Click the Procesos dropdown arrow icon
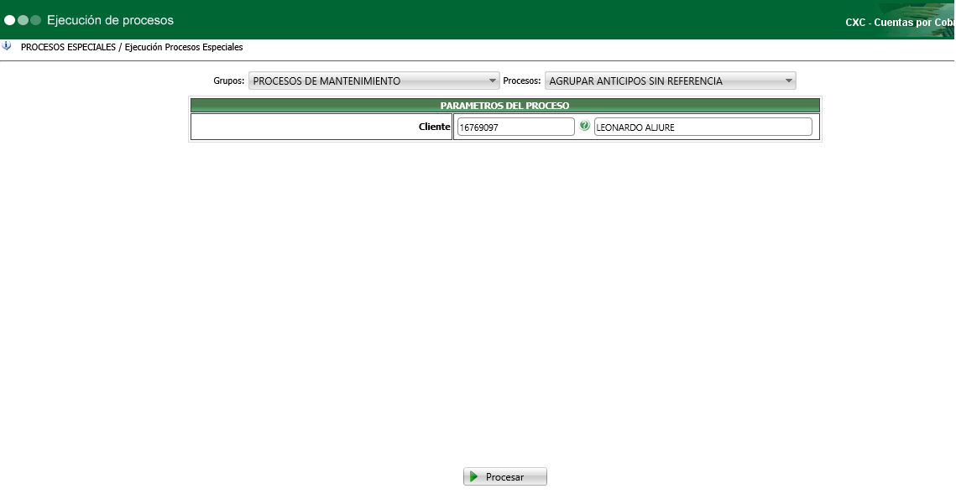This screenshot has width=956, height=499. pos(788,81)
